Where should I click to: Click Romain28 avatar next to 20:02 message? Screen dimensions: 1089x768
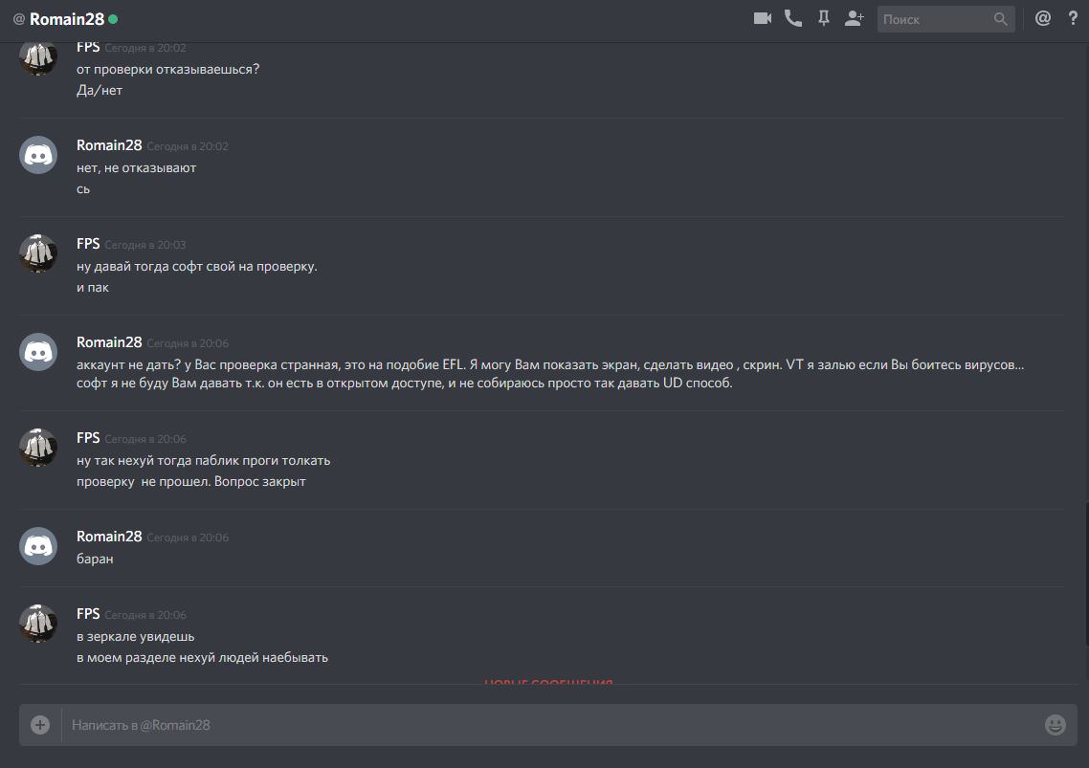coord(38,155)
